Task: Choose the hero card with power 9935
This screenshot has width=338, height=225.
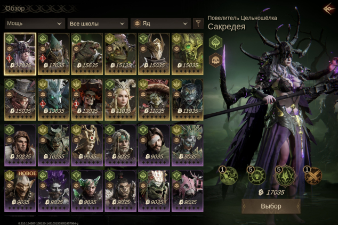Action: point(87,145)
